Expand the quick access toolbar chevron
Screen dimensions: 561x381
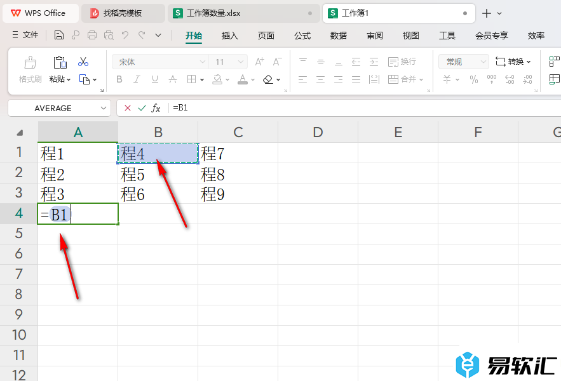[x=158, y=35]
